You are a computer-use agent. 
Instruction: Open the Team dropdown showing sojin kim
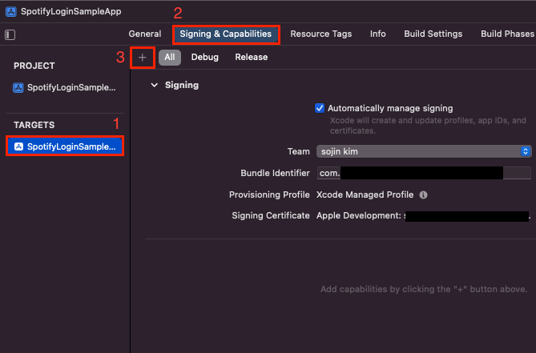(x=424, y=151)
